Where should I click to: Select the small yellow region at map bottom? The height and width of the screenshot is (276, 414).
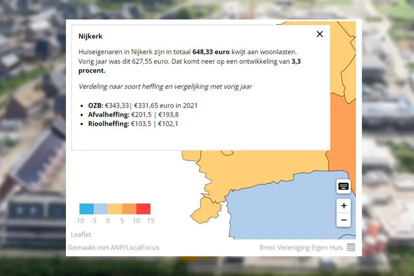coord(206,210)
